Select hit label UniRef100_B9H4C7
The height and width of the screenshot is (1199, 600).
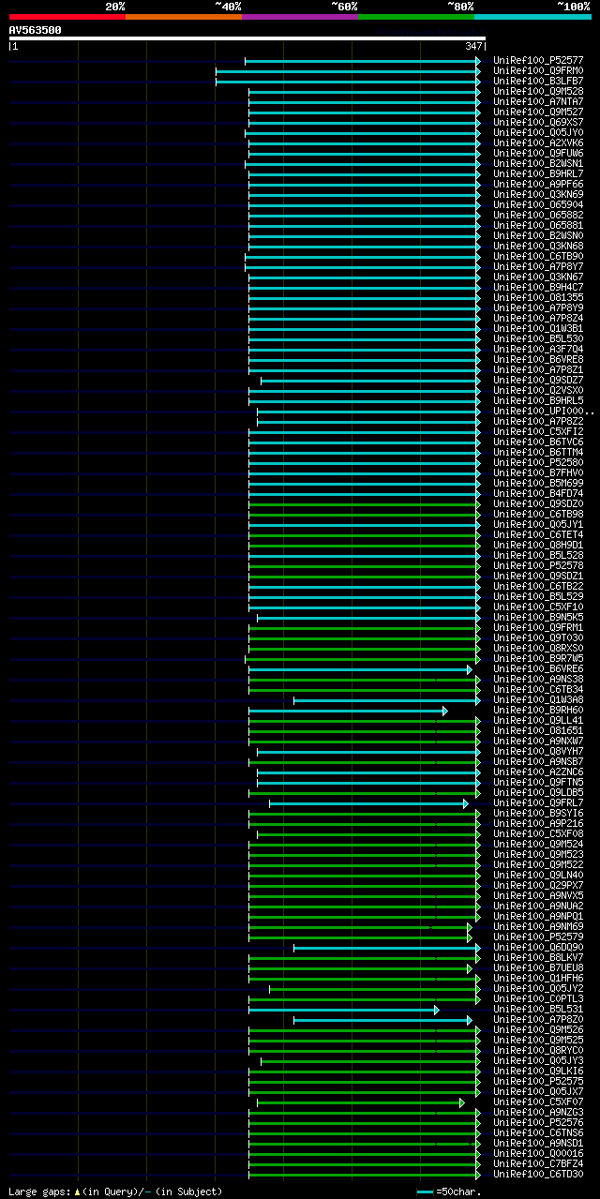[539, 288]
